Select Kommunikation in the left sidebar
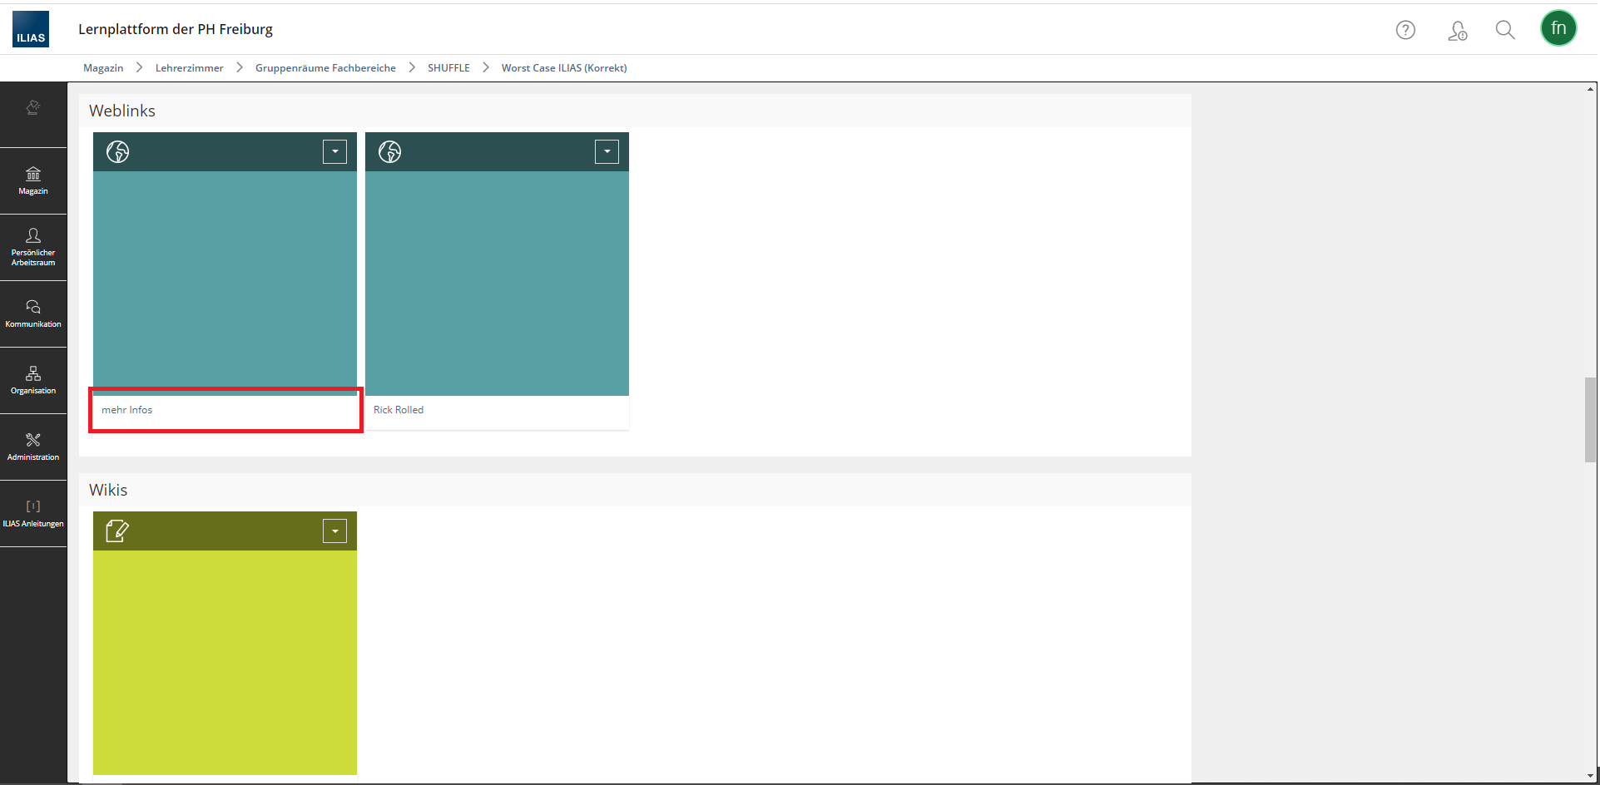 pyautogui.click(x=32, y=314)
